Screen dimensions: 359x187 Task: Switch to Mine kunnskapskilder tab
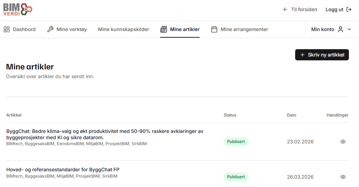pyautogui.click(x=124, y=29)
